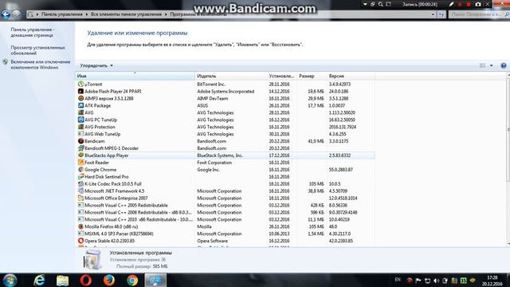
Task: Sort by the Имя column header
Action: tap(135, 76)
